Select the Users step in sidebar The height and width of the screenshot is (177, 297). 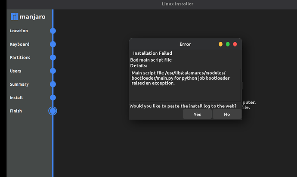coord(15,71)
